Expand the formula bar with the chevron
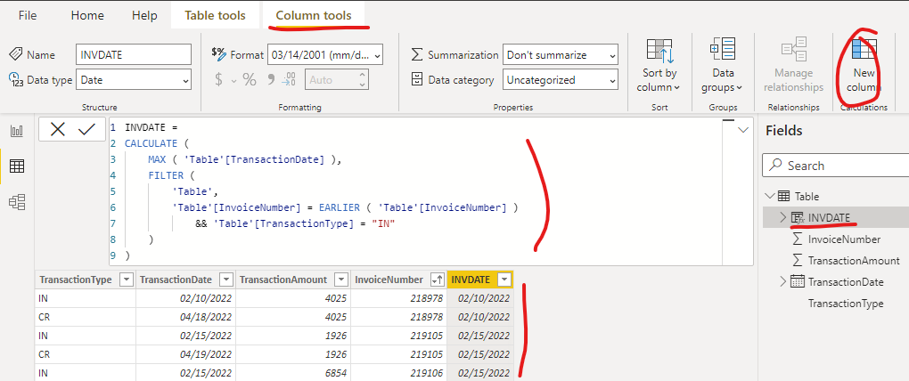This screenshot has height=381, width=909. pyautogui.click(x=742, y=130)
